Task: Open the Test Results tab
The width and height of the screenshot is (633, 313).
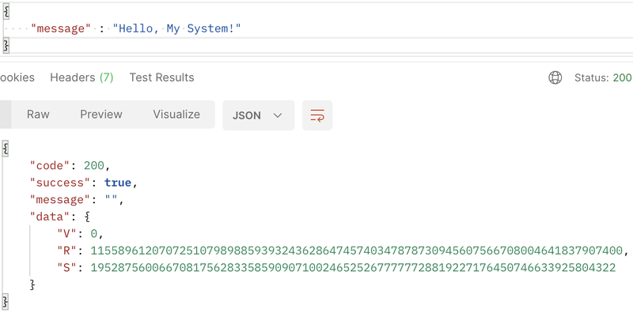Action: (161, 77)
